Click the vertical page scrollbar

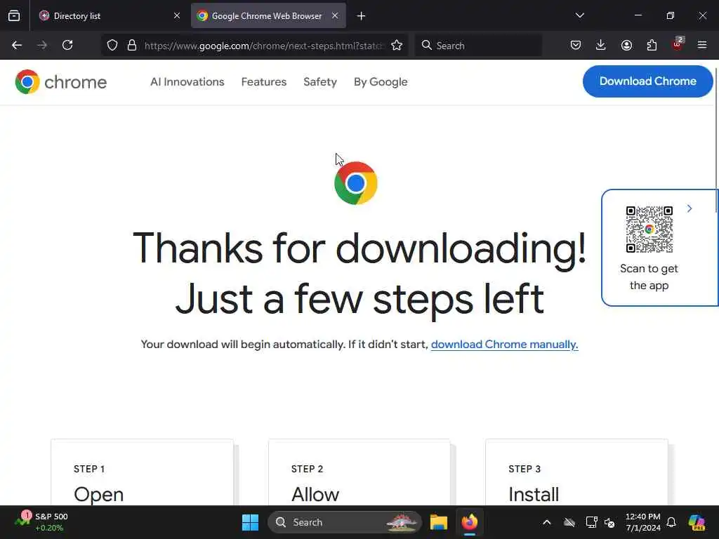716,140
